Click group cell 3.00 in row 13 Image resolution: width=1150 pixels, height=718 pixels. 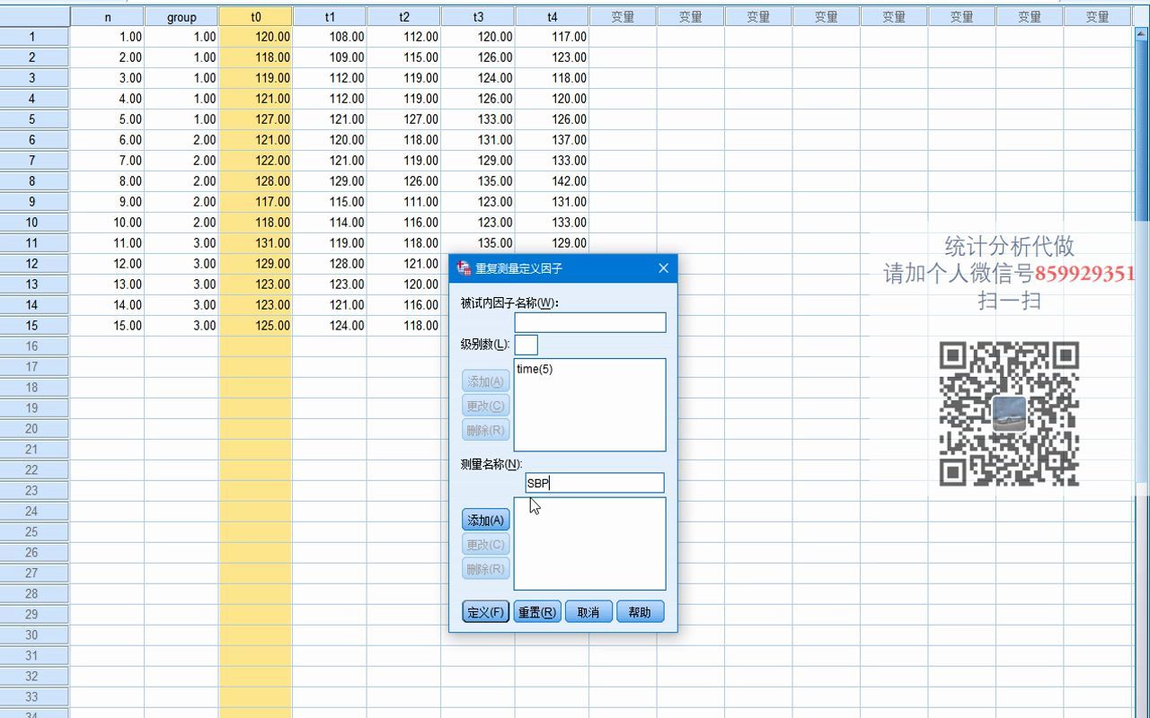pos(181,285)
